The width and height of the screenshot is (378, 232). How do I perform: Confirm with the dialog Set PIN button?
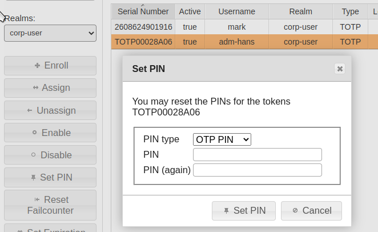[244, 211]
